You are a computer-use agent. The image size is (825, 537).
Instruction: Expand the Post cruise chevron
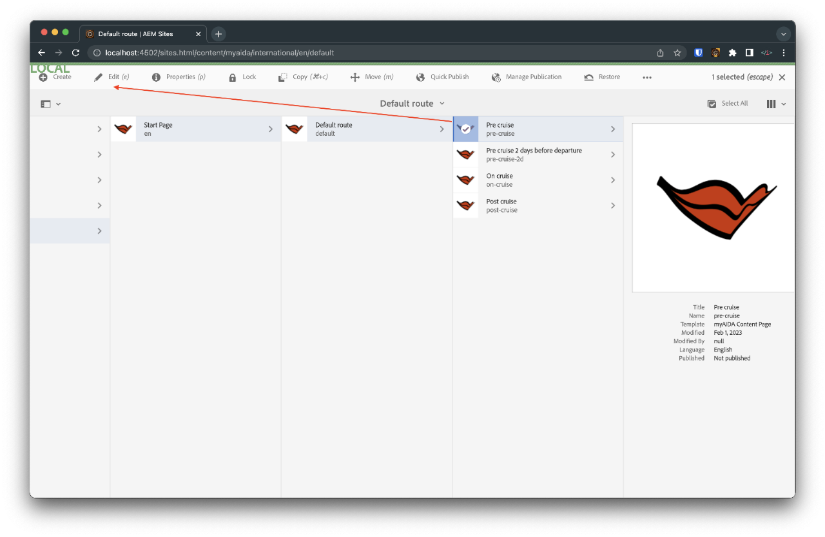click(x=613, y=205)
